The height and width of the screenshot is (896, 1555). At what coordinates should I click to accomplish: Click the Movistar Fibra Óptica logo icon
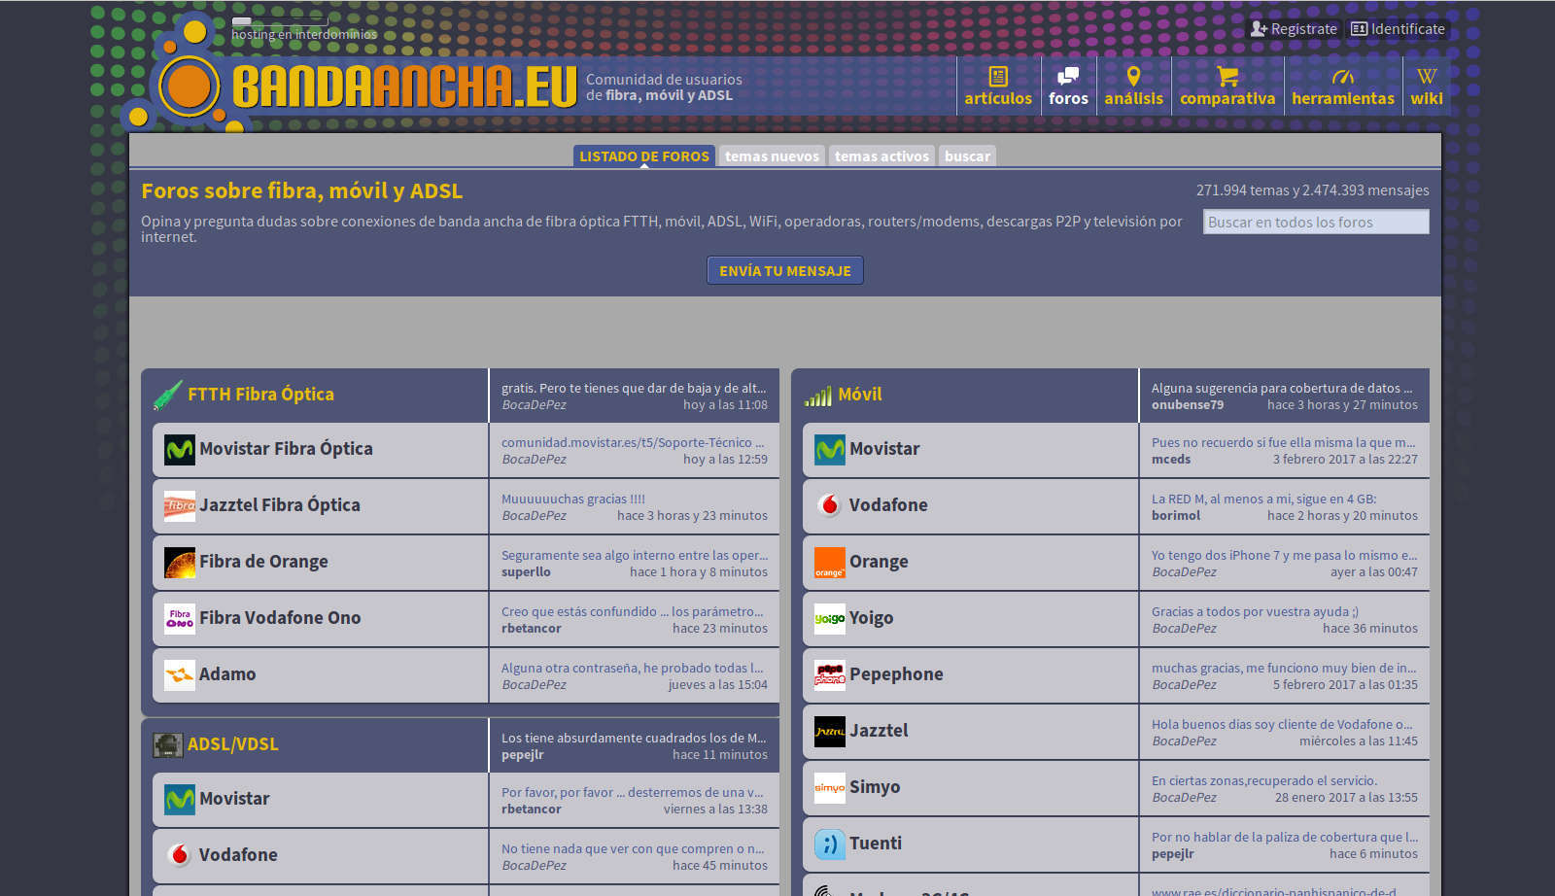(x=180, y=449)
